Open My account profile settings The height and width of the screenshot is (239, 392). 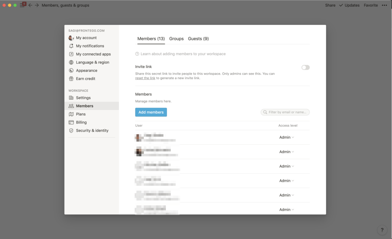tap(86, 38)
